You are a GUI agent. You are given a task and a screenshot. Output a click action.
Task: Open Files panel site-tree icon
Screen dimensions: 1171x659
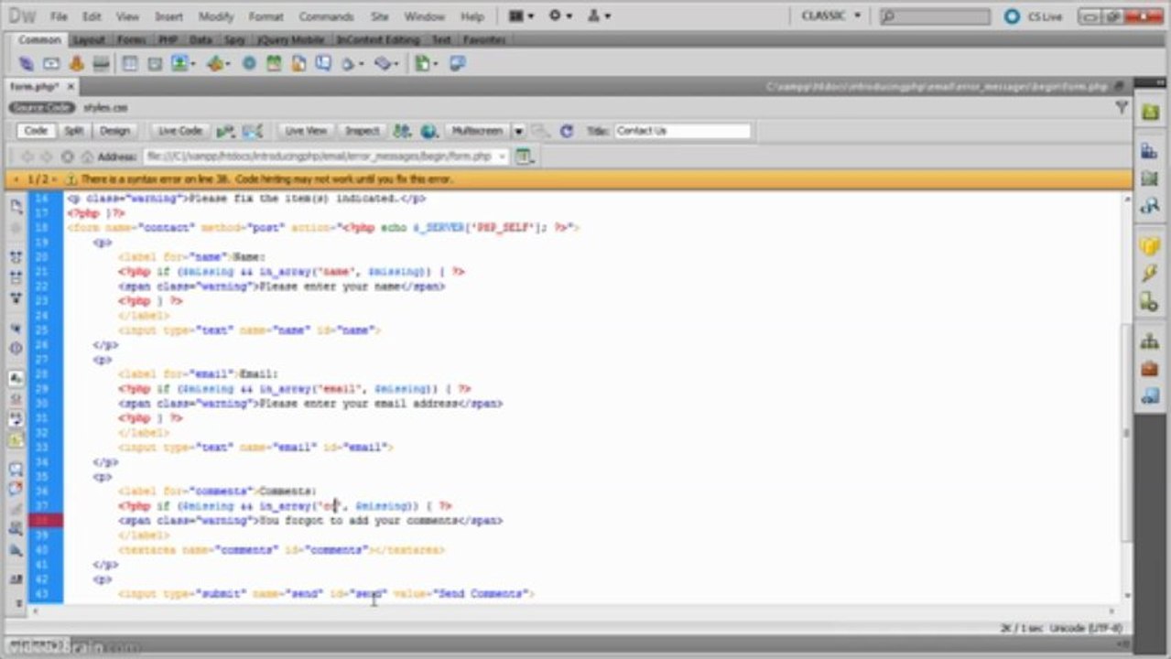click(x=1150, y=342)
